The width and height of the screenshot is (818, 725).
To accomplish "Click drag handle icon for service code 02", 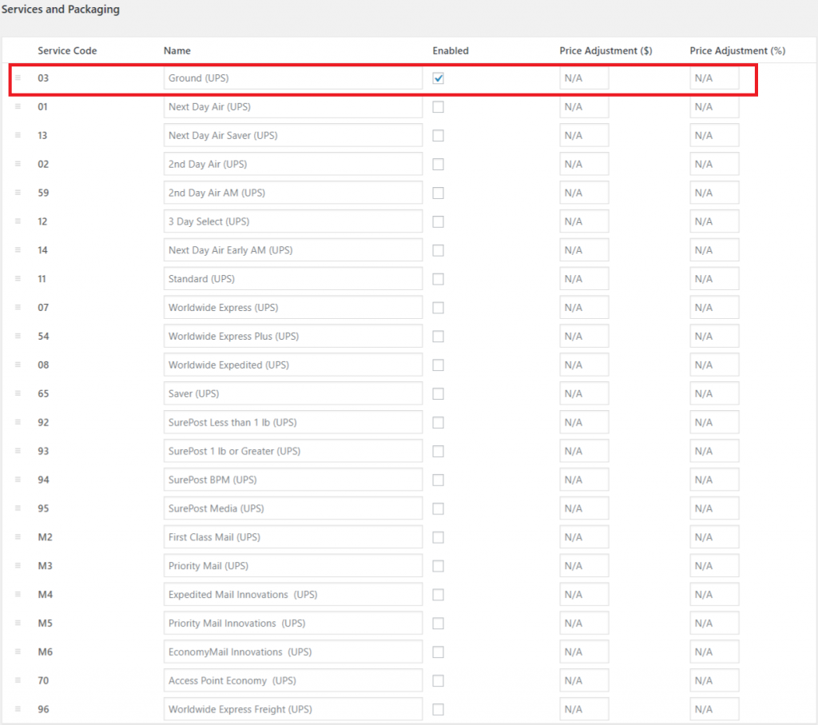I will click(x=18, y=164).
